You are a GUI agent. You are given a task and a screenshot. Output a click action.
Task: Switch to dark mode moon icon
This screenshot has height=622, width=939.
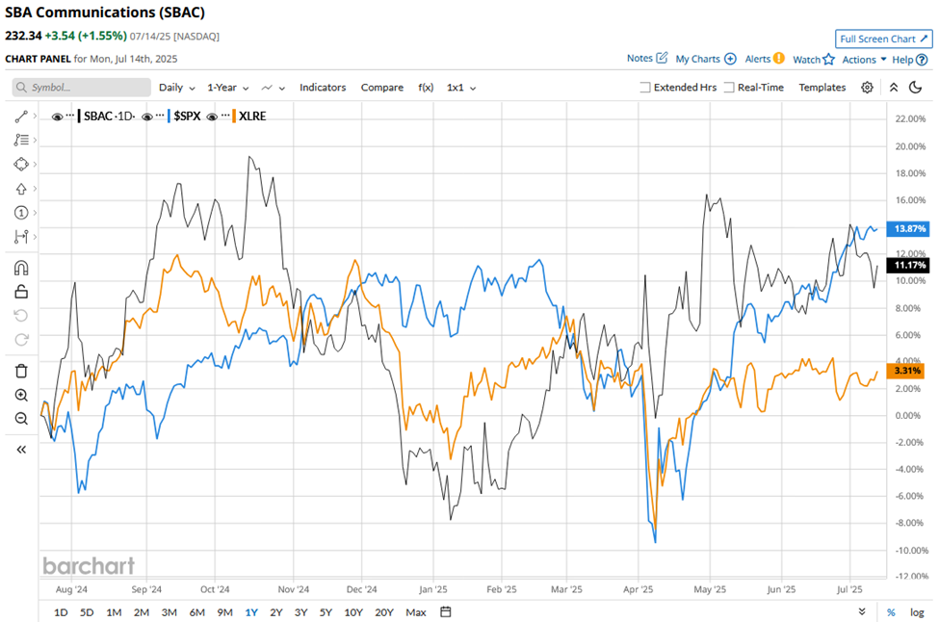[915, 88]
